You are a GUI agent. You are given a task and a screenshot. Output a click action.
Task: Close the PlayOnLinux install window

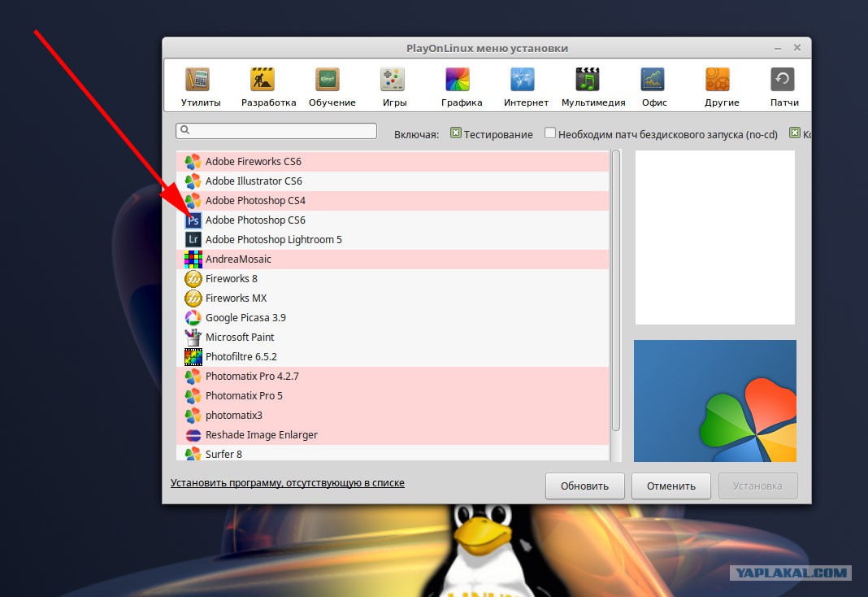[797, 48]
